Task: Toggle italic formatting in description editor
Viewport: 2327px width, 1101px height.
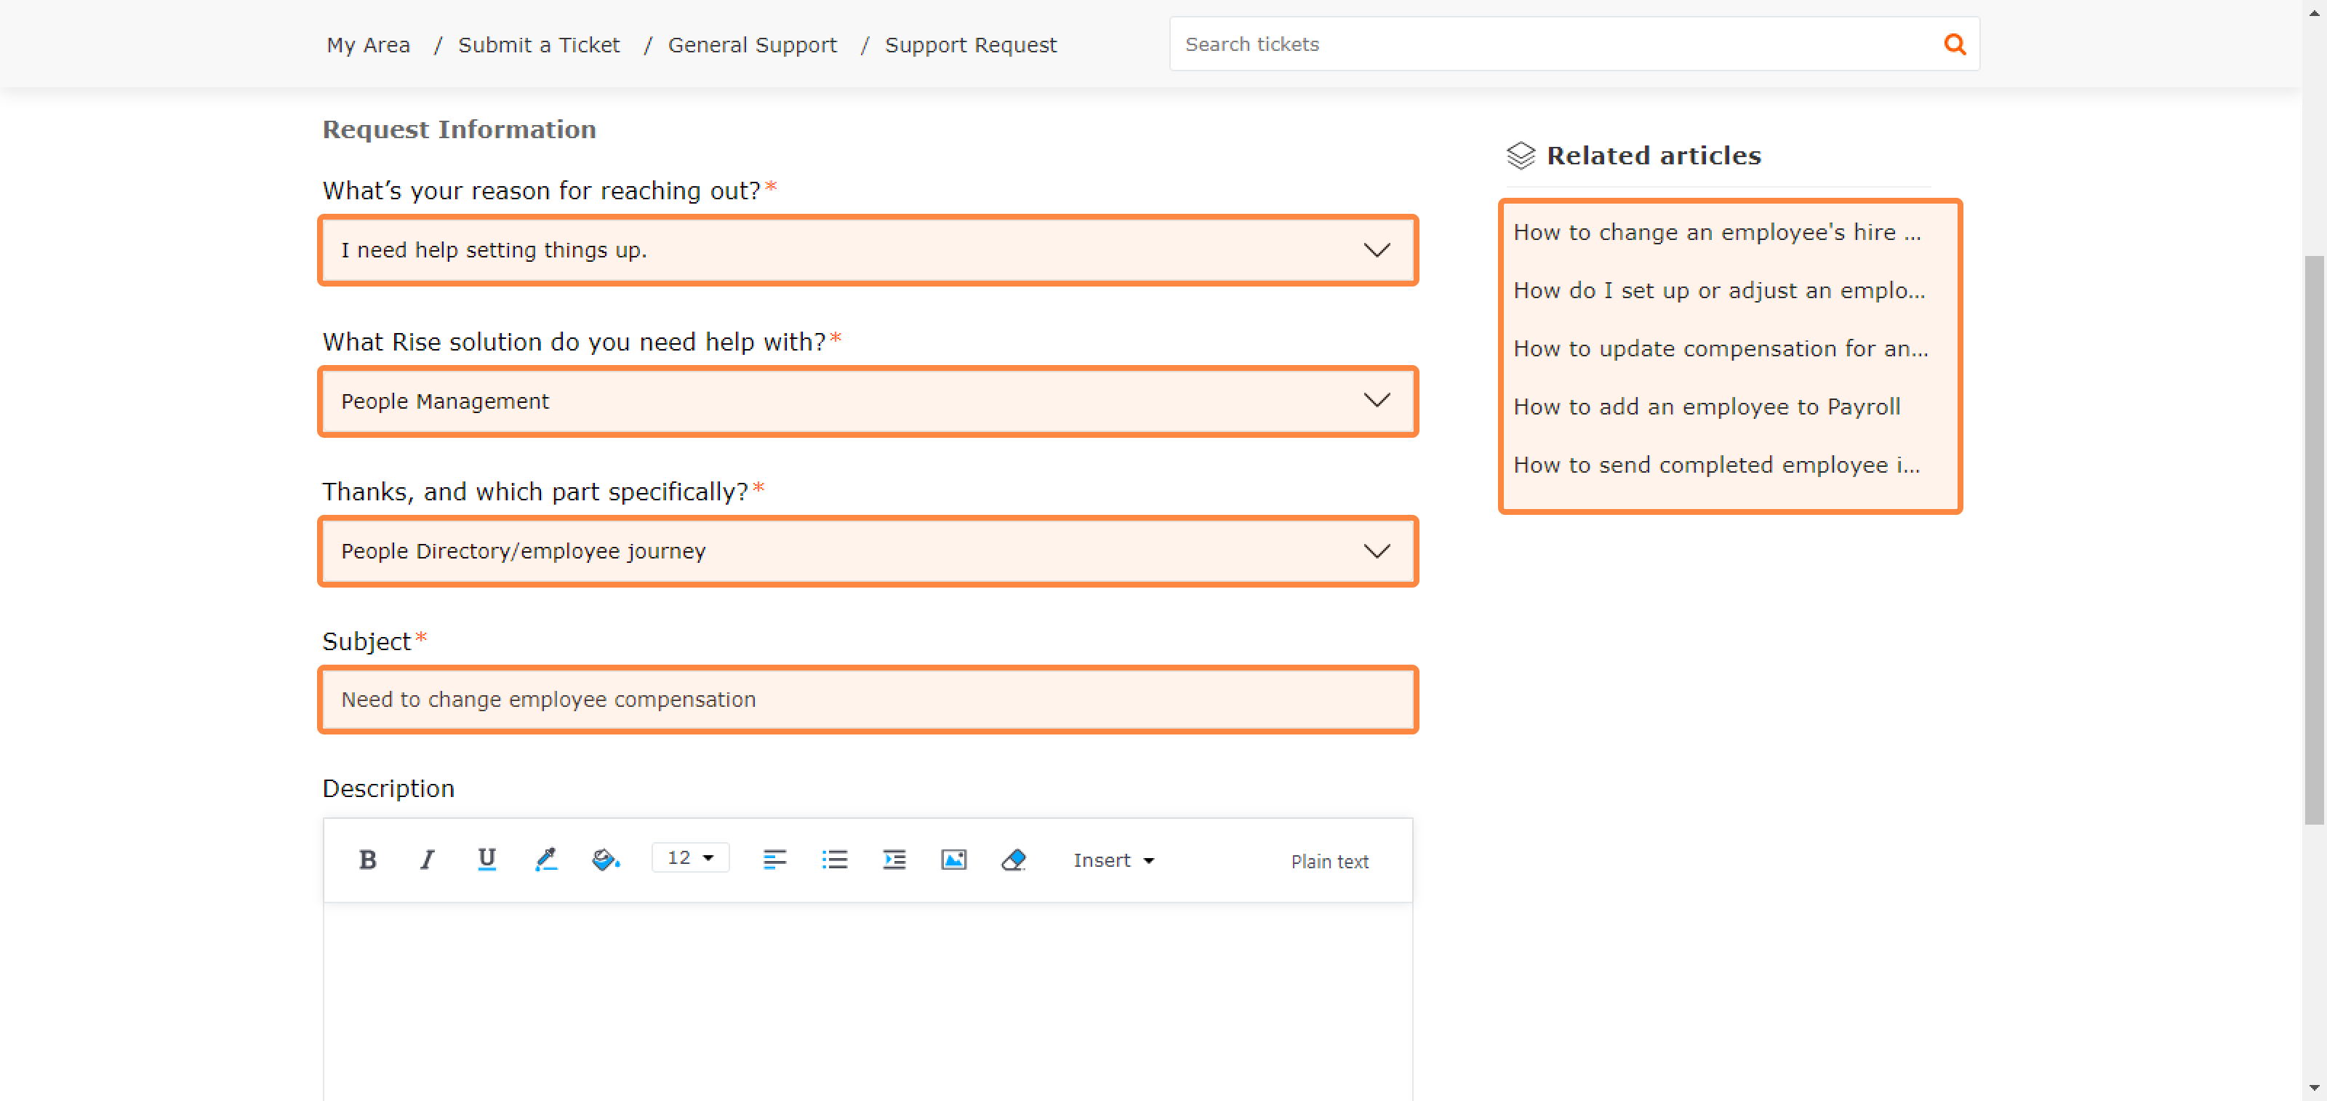Action: click(426, 860)
